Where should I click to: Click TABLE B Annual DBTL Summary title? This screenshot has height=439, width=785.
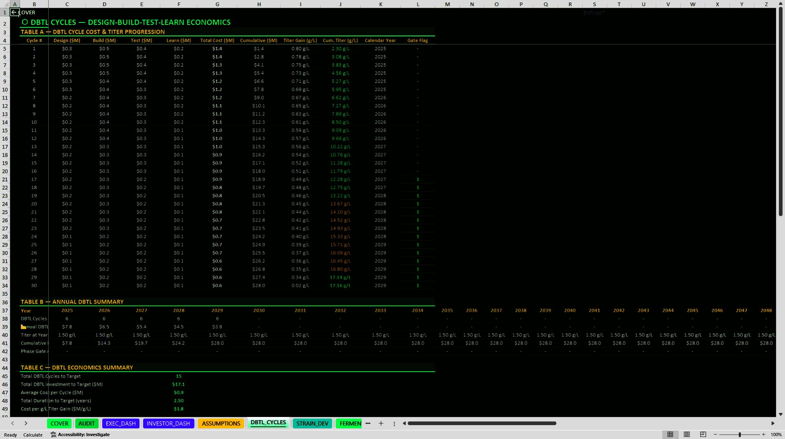pyautogui.click(x=72, y=302)
